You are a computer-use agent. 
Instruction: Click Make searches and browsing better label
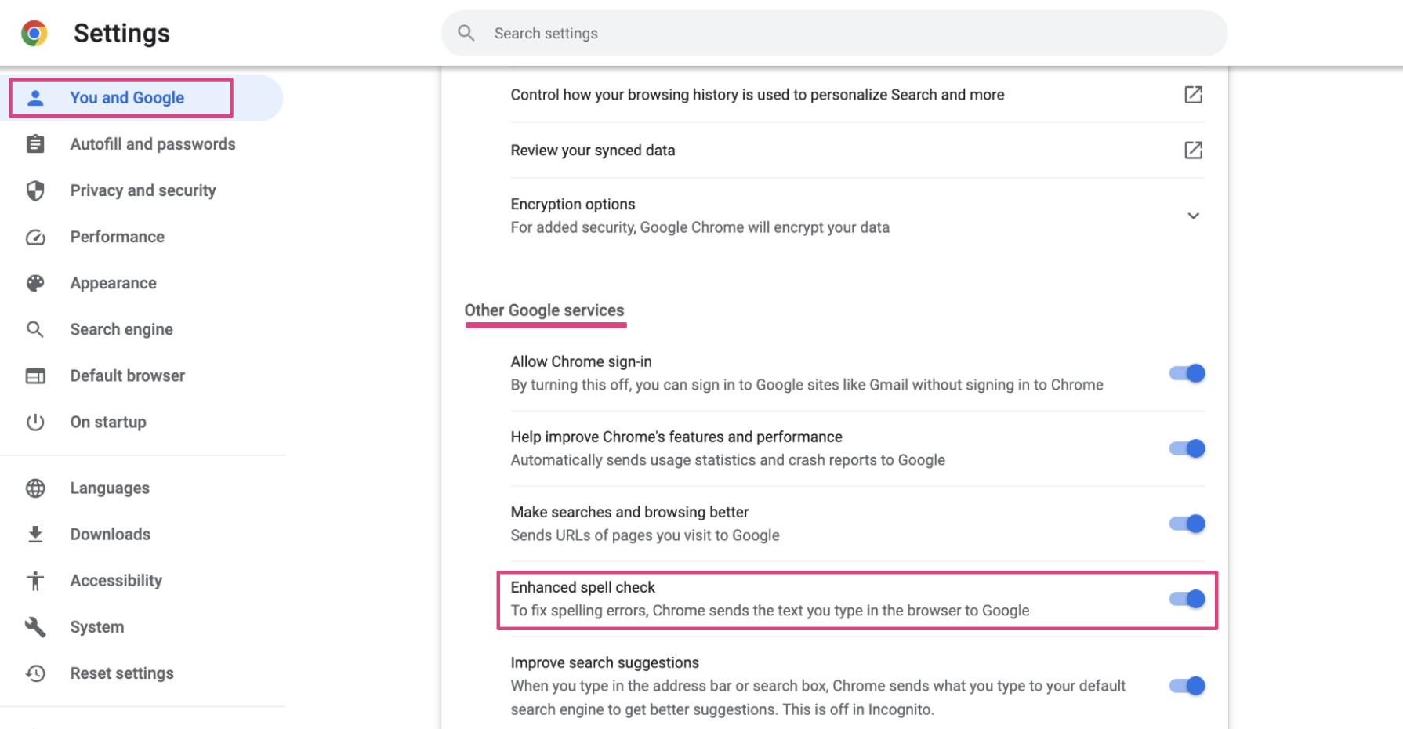coord(629,512)
